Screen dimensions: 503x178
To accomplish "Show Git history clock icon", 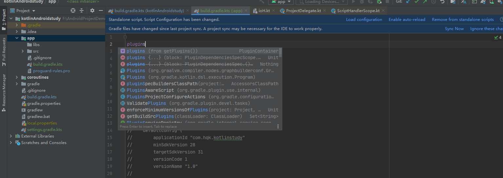I will tap(434, 2).
